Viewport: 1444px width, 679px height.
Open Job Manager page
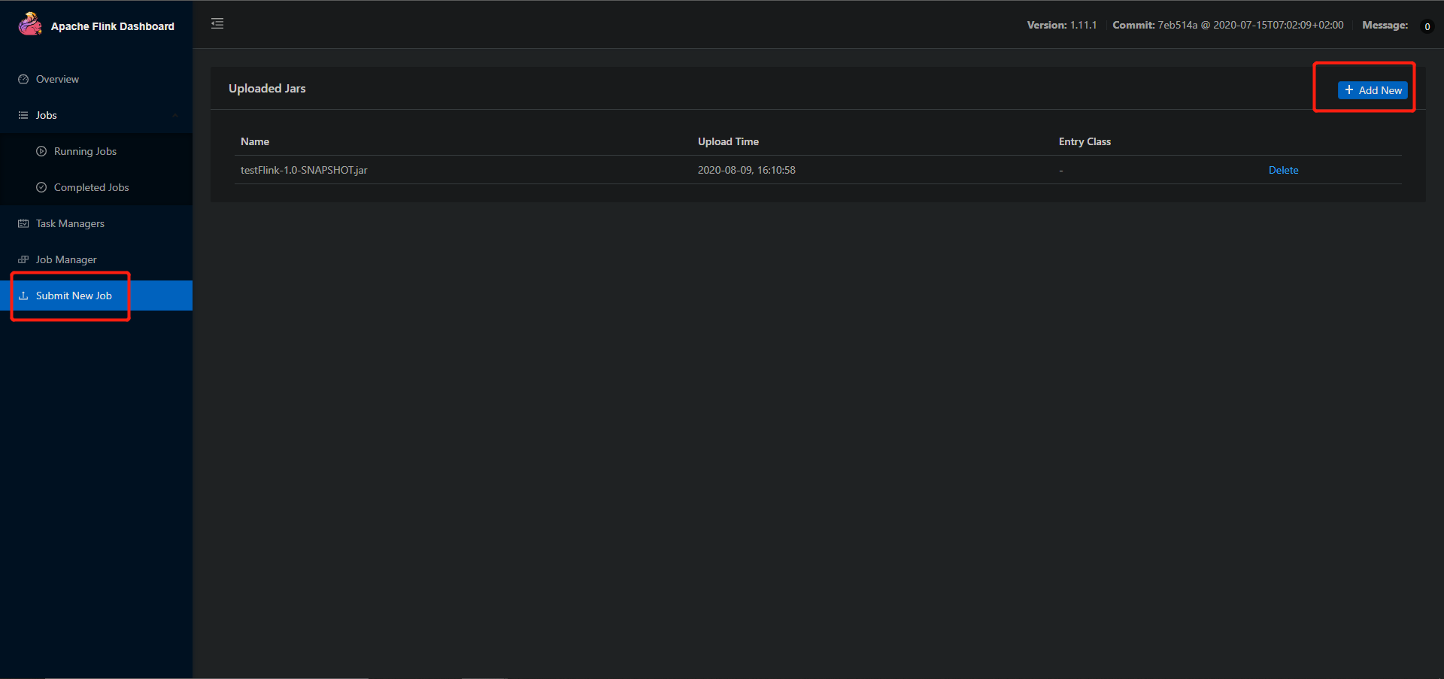(96, 259)
